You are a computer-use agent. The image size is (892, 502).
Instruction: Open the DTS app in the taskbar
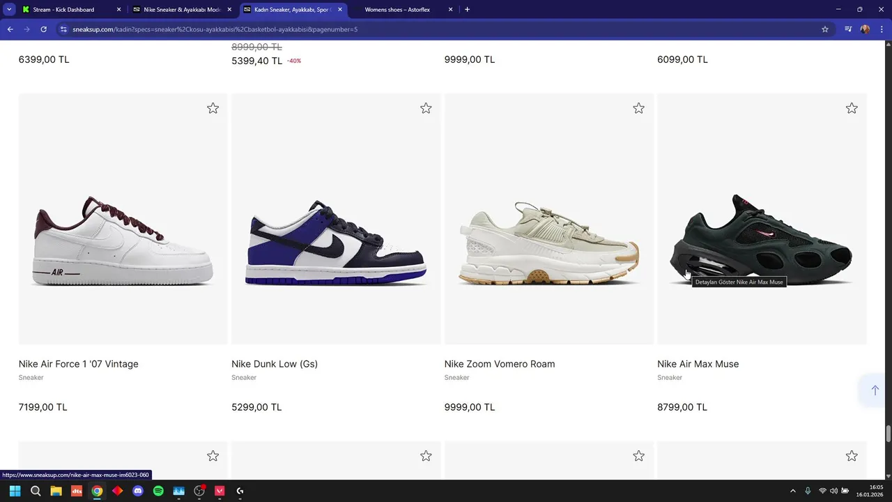point(77,491)
